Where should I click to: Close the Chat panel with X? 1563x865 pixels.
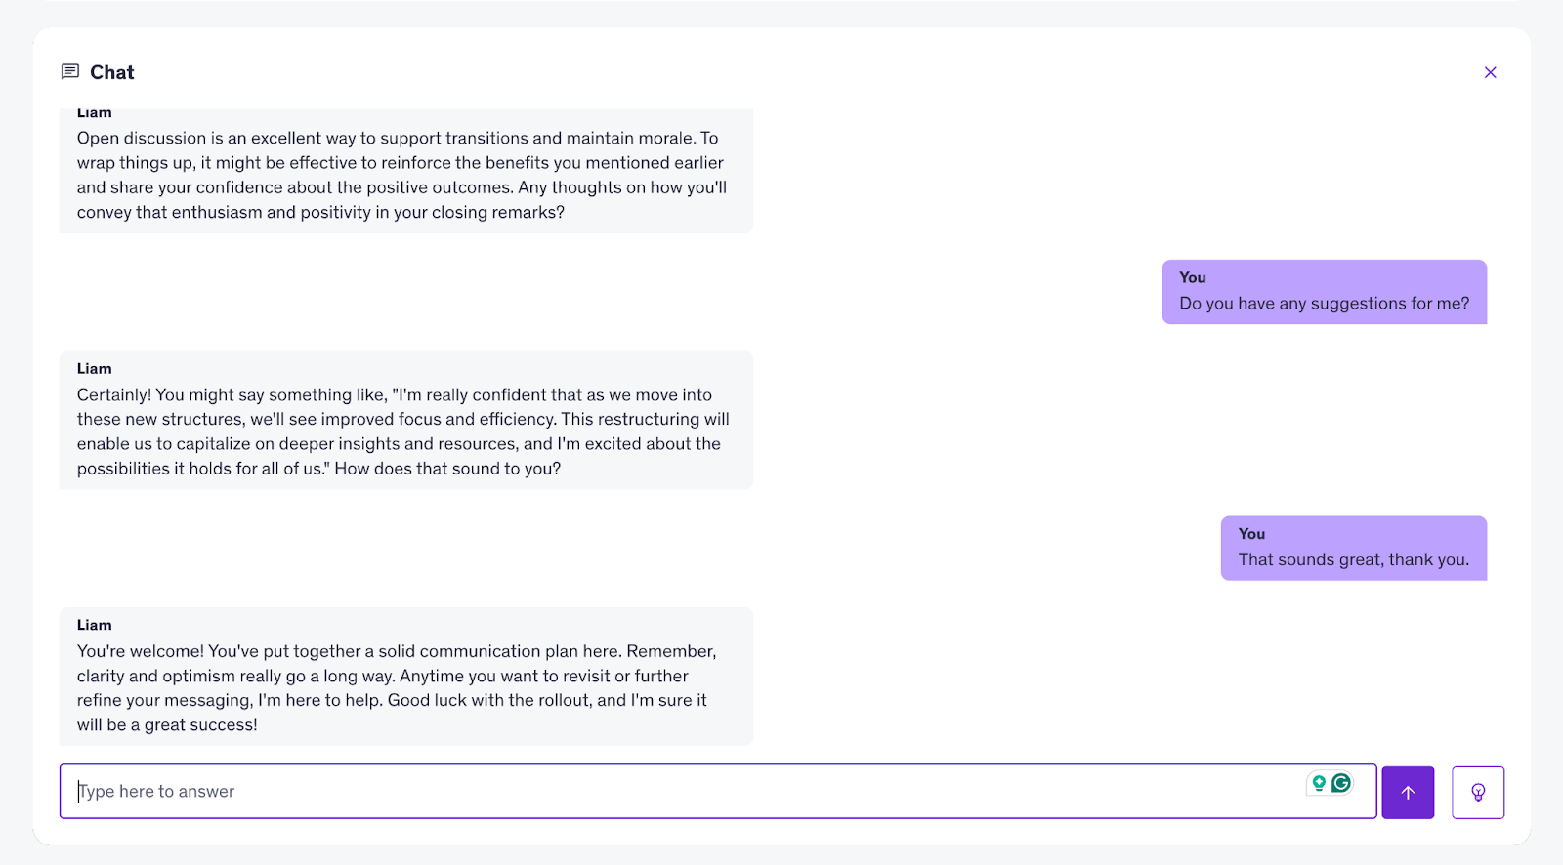(x=1490, y=72)
